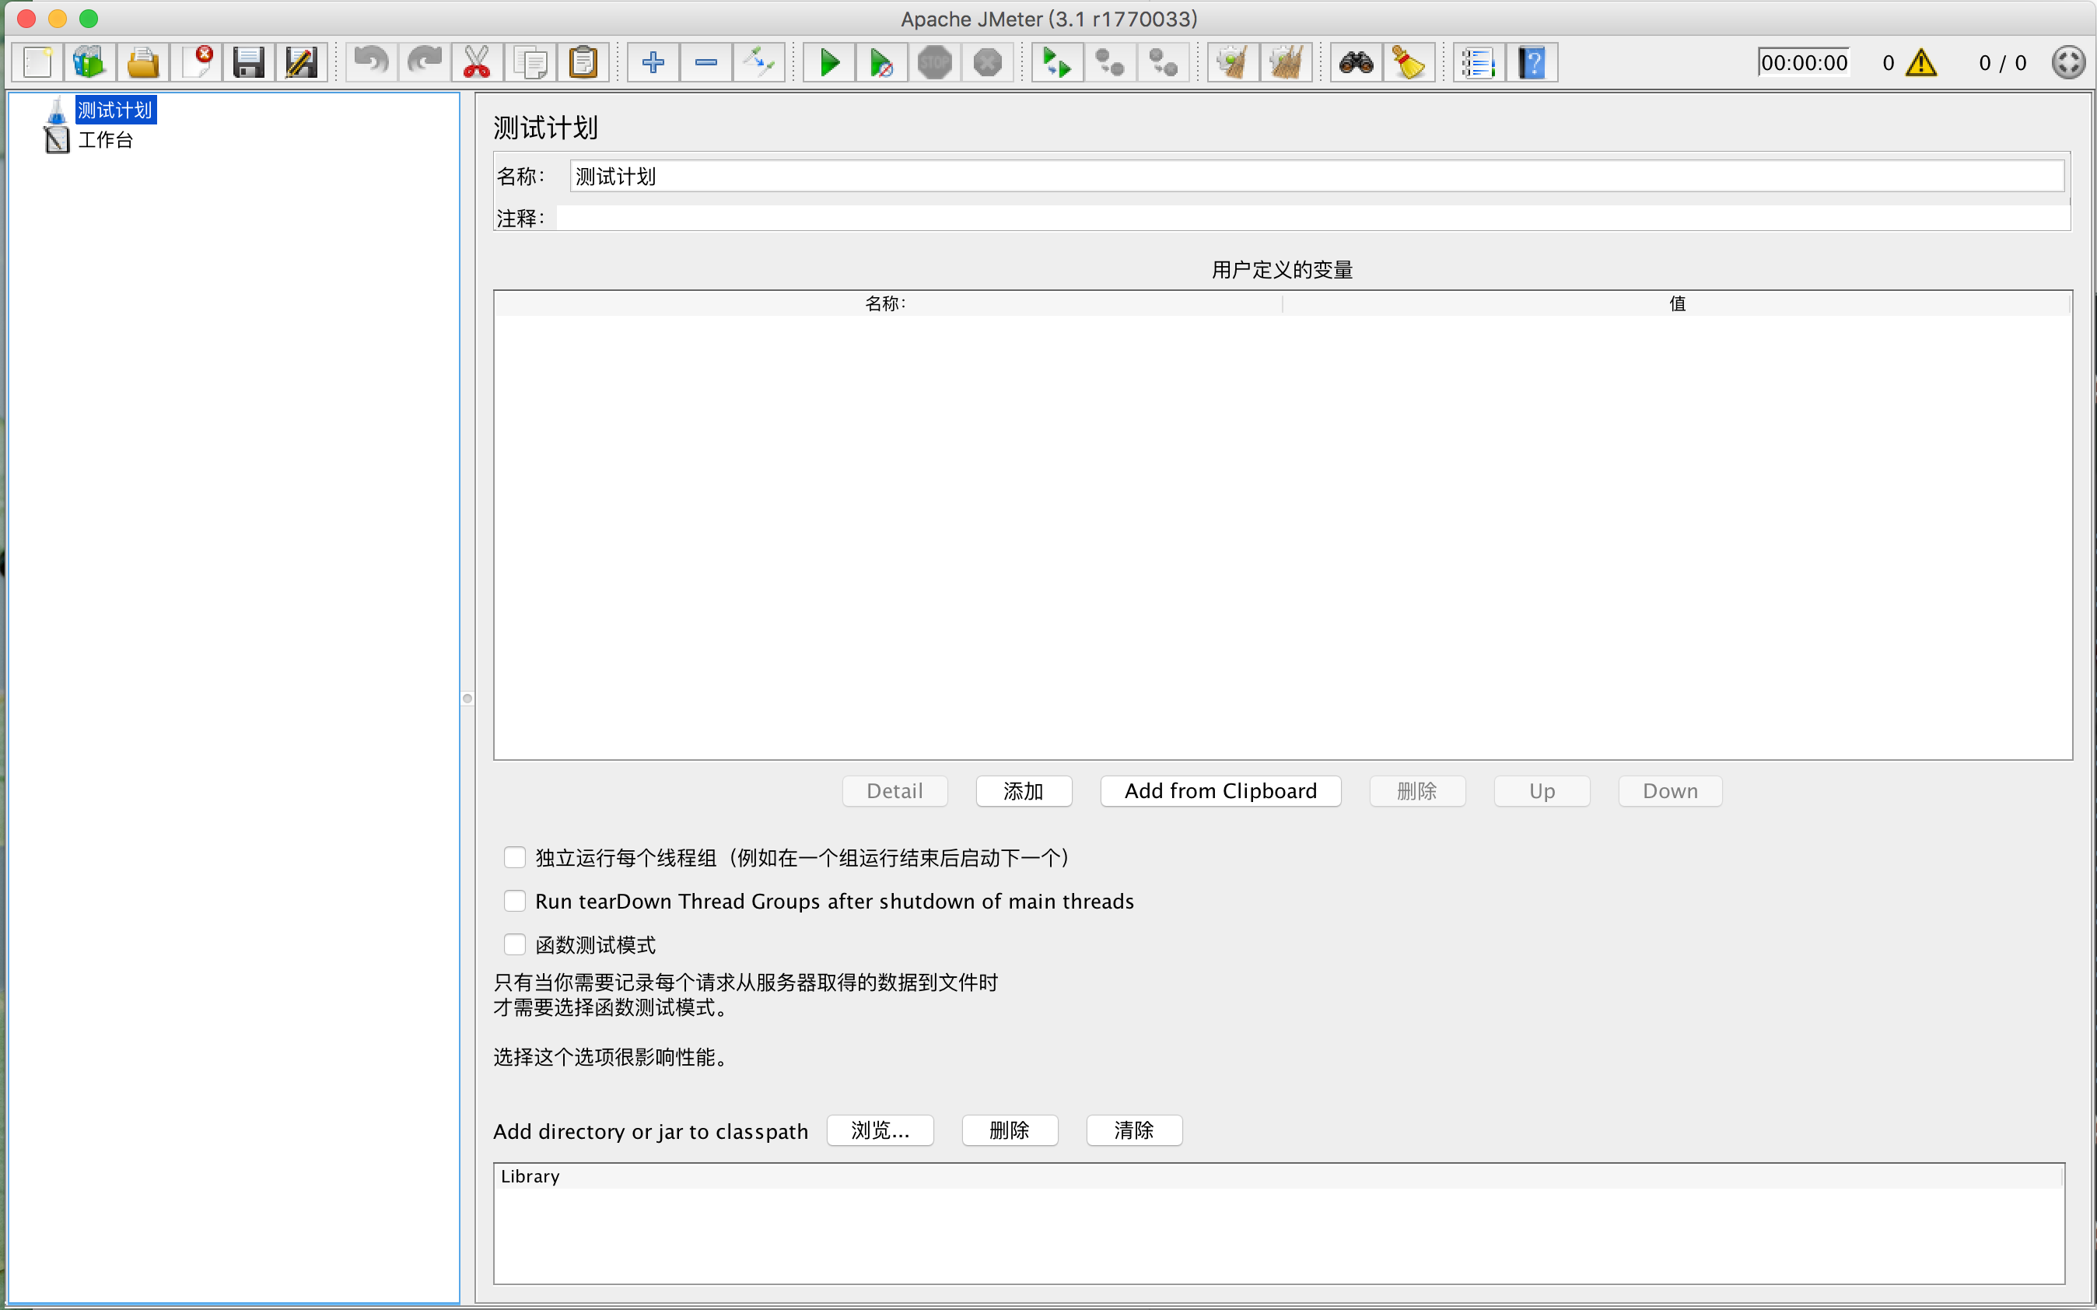This screenshot has height=1310, width=2097.
Task: Click the 添加 variable button
Action: [x=1024, y=791]
